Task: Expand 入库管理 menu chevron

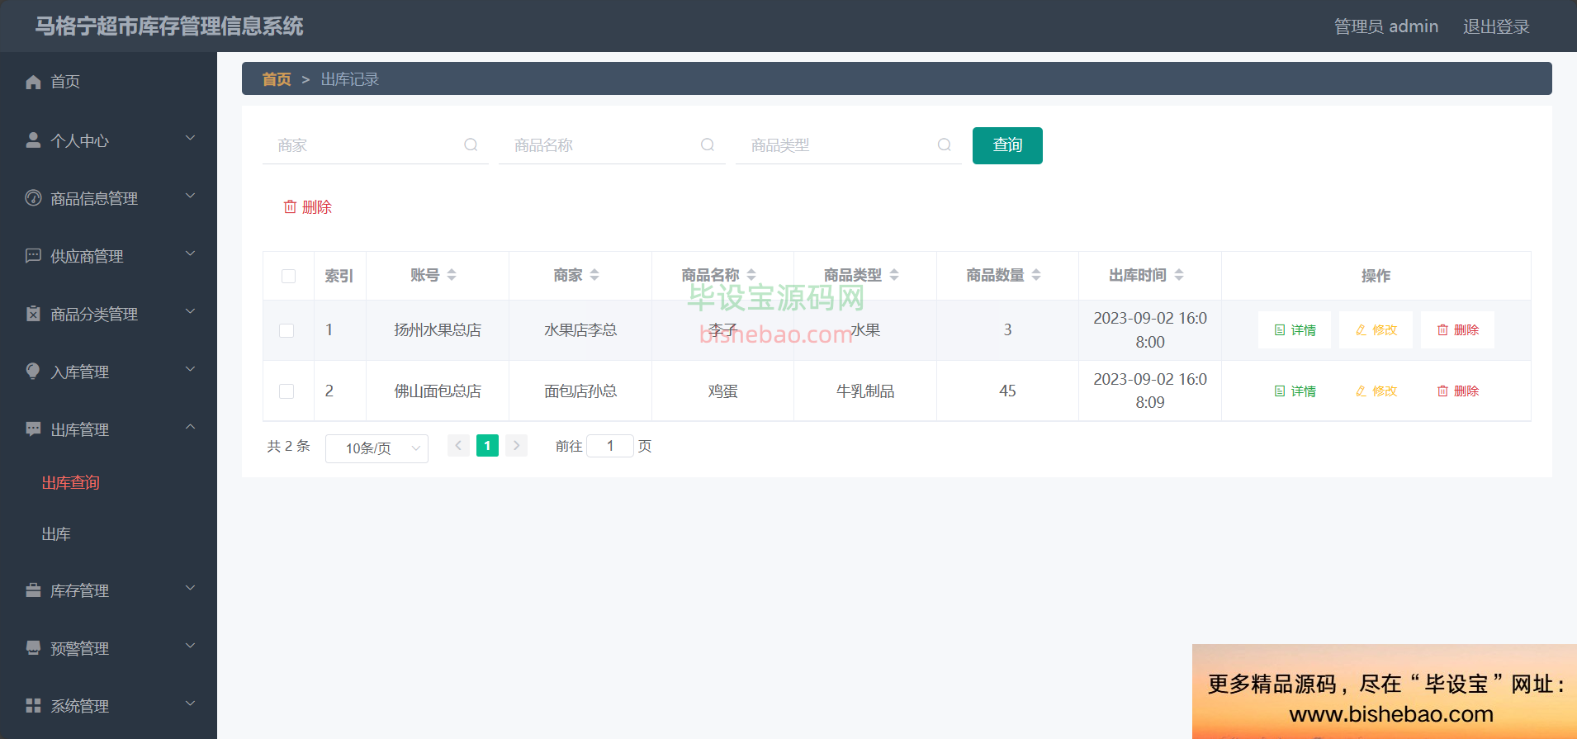Action: pyautogui.click(x=190, y=369)
